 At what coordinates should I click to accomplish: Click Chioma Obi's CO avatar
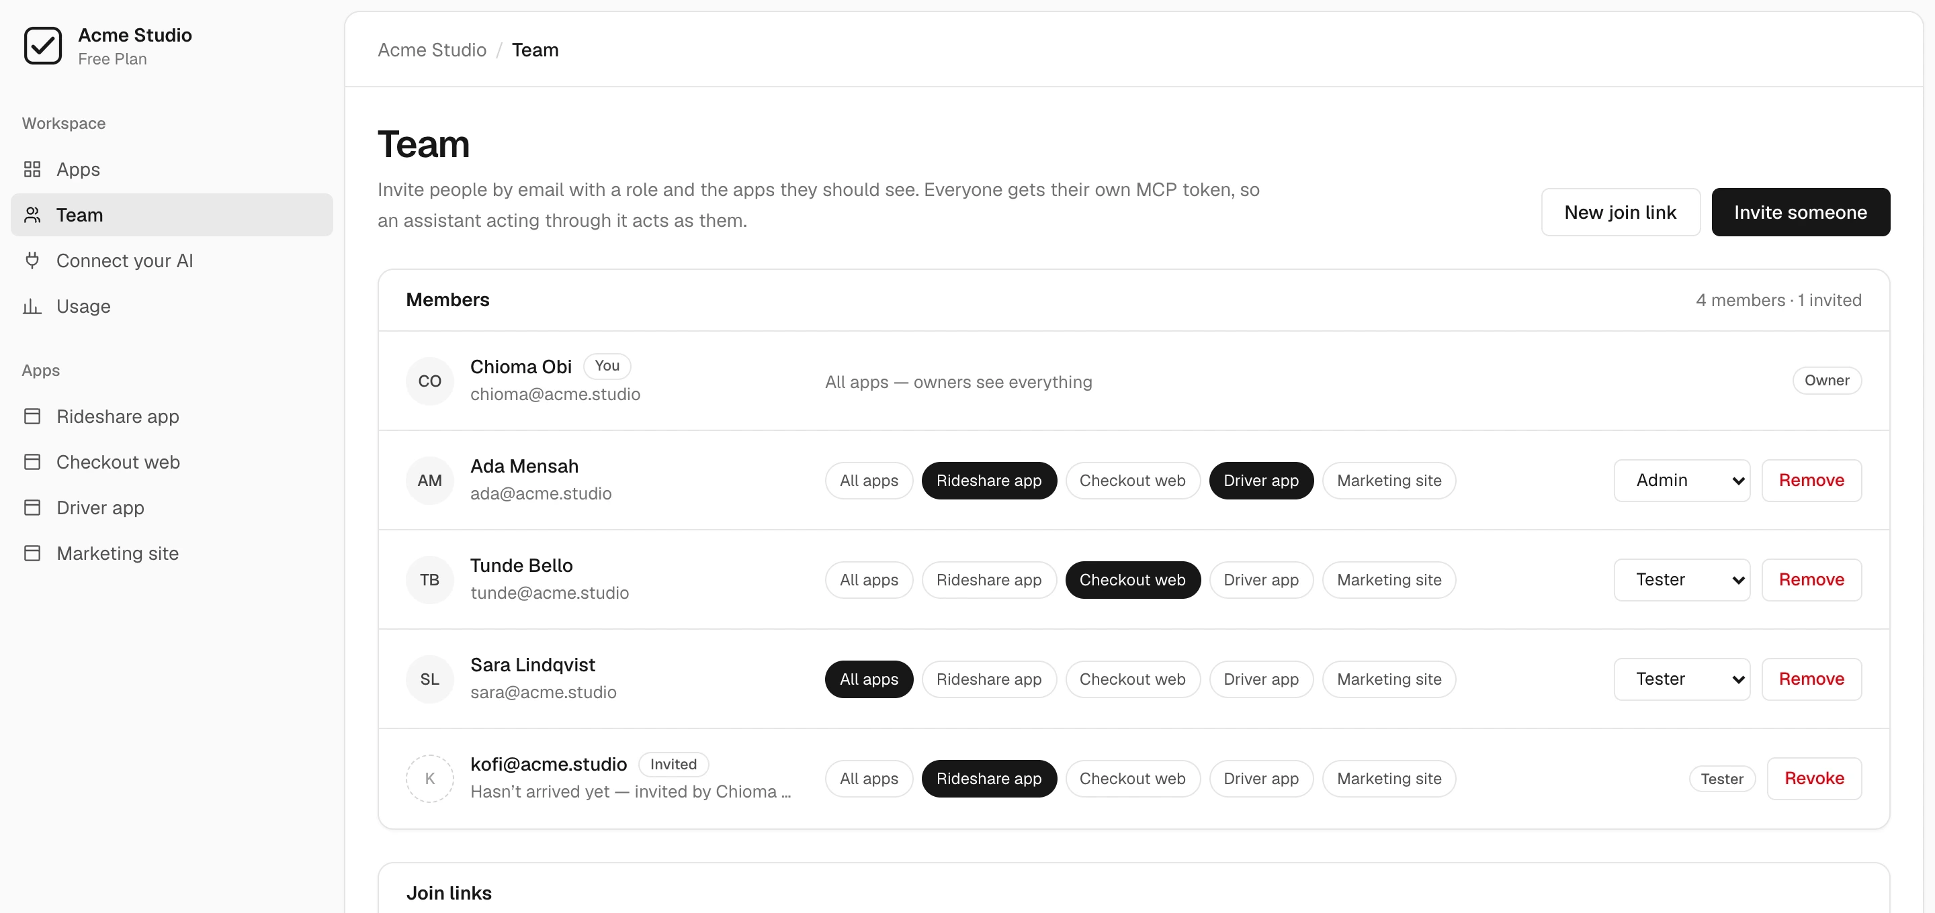click(x=430, y=381)
